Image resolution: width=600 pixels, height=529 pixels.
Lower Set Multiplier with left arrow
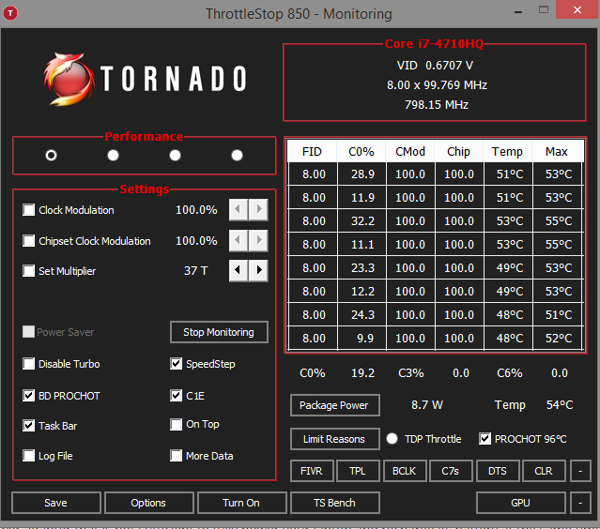tap(238, 271)
